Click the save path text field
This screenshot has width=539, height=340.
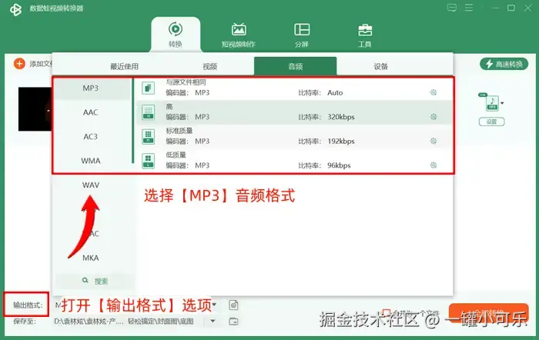click(129, 322)
